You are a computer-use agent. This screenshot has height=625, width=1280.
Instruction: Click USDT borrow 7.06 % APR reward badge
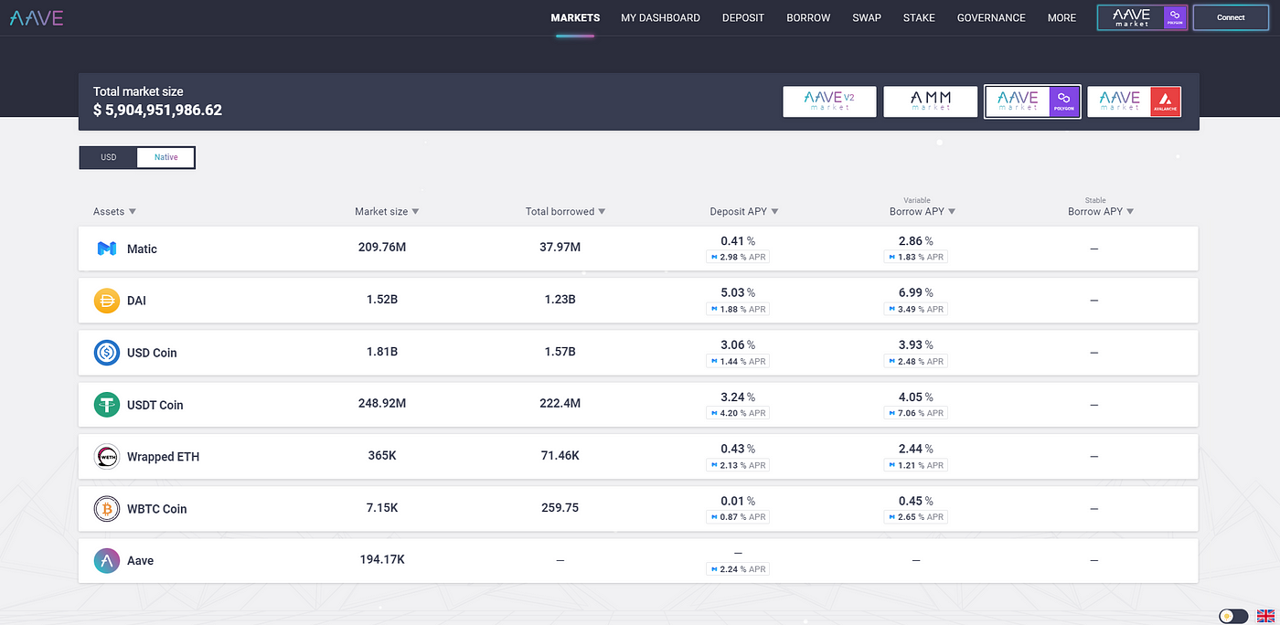[x=916, y=414]
